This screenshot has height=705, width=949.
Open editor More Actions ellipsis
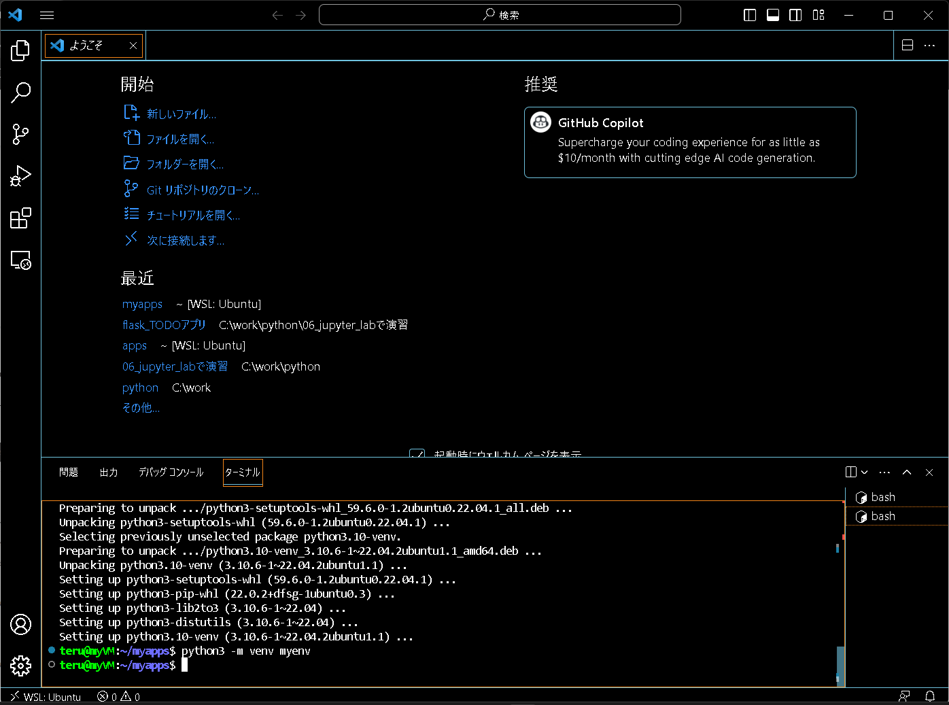[929, 46]
